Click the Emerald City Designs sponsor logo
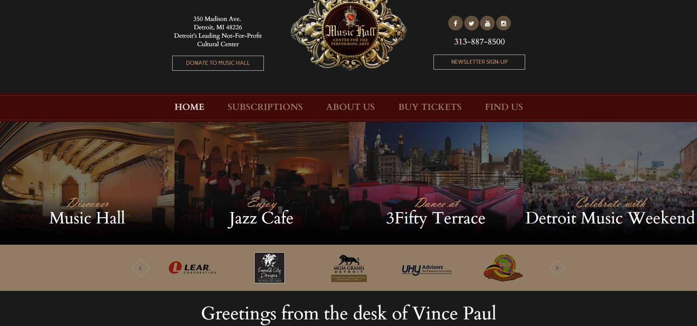Screen dimensions: 697x326 click(x=269, y=268)
